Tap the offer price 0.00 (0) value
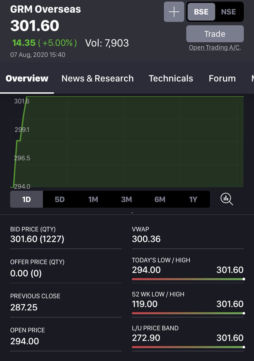This screenshot has width=254, height=361. coord(26,273)
